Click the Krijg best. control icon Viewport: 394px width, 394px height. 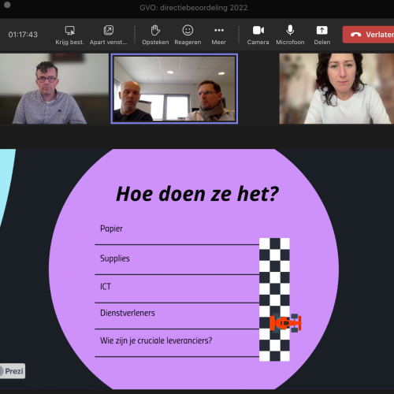(x=69, y=31)
